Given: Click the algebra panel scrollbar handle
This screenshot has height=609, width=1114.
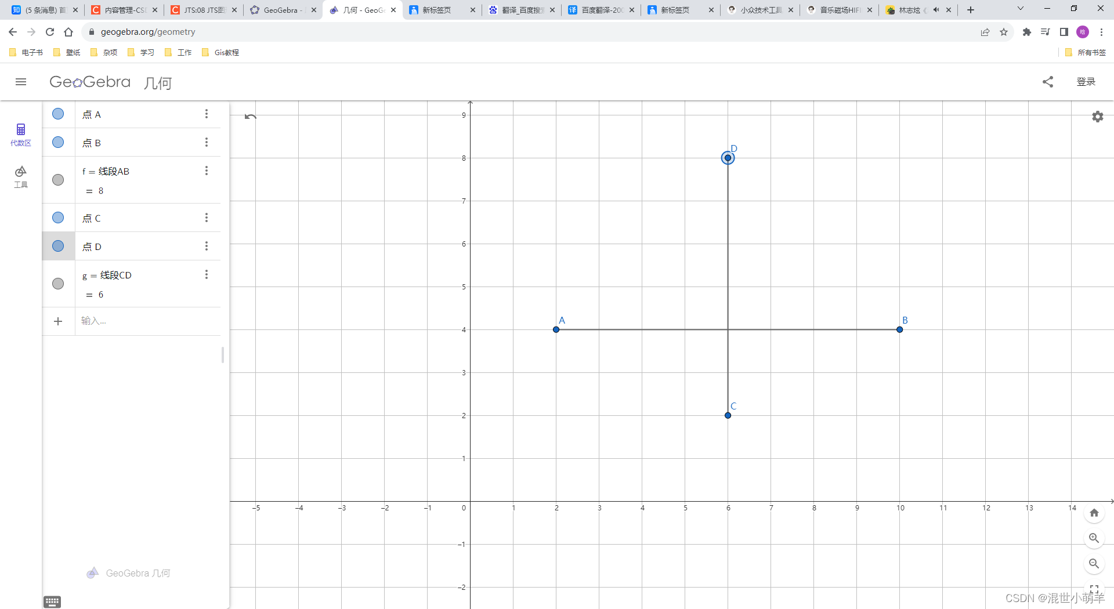Looking at the screenshot, I should 223,355.
